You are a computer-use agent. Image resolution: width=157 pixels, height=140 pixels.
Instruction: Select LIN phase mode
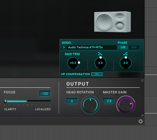(123, 47)
